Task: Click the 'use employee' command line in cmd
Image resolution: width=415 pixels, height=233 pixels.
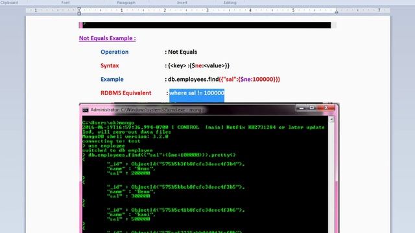Action: (x=104, y=146)
